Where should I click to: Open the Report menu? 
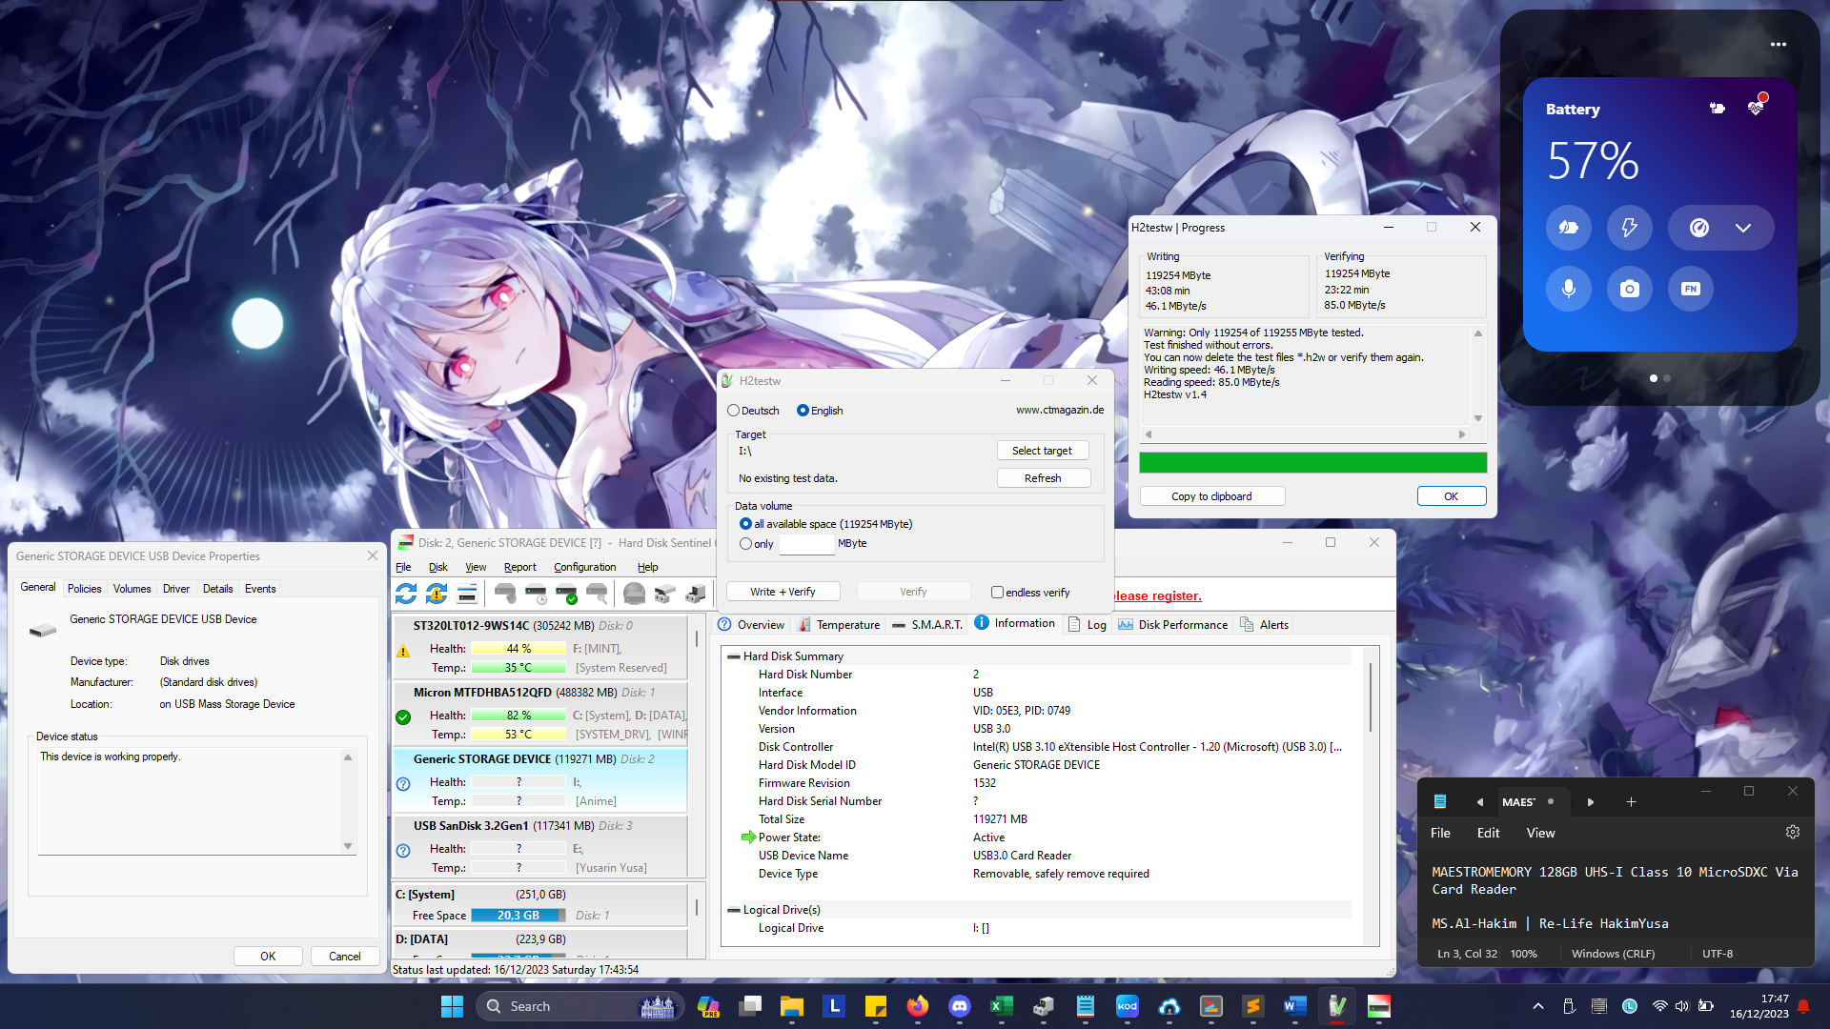[520, 567]
